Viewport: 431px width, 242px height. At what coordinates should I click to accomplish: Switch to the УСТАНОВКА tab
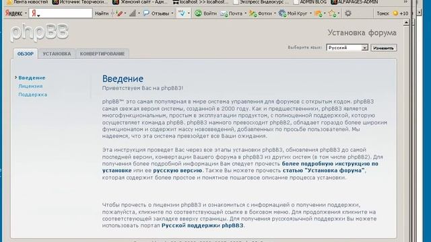click(57, 54)
